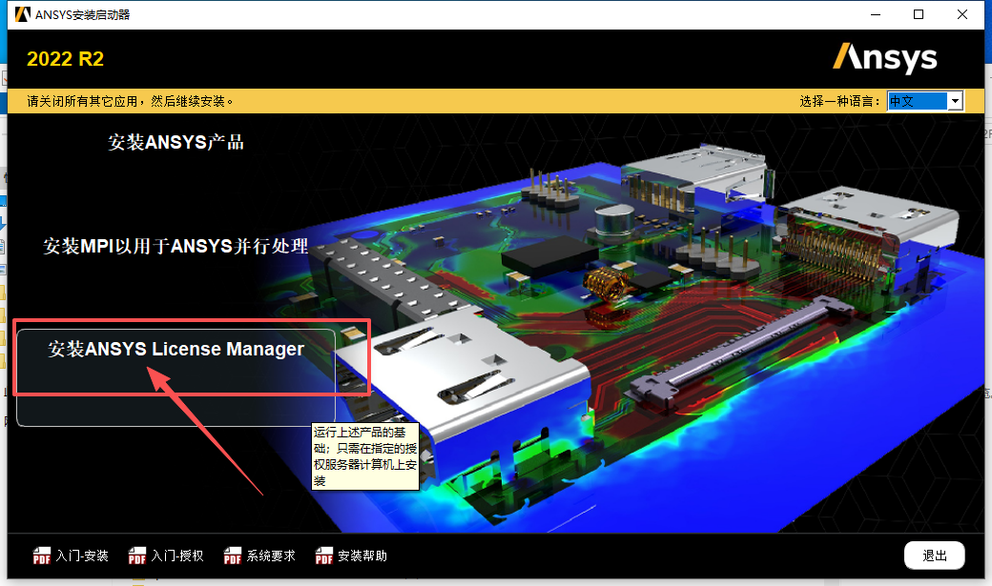Click the 退出 exit button
This screenshot has height=586, width=992.
[x=934, y=555]
